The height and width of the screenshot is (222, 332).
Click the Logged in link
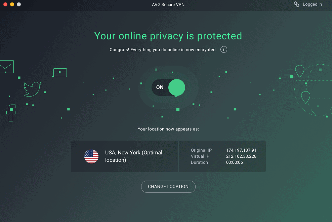pyautogui.click(x=312, y=4)
